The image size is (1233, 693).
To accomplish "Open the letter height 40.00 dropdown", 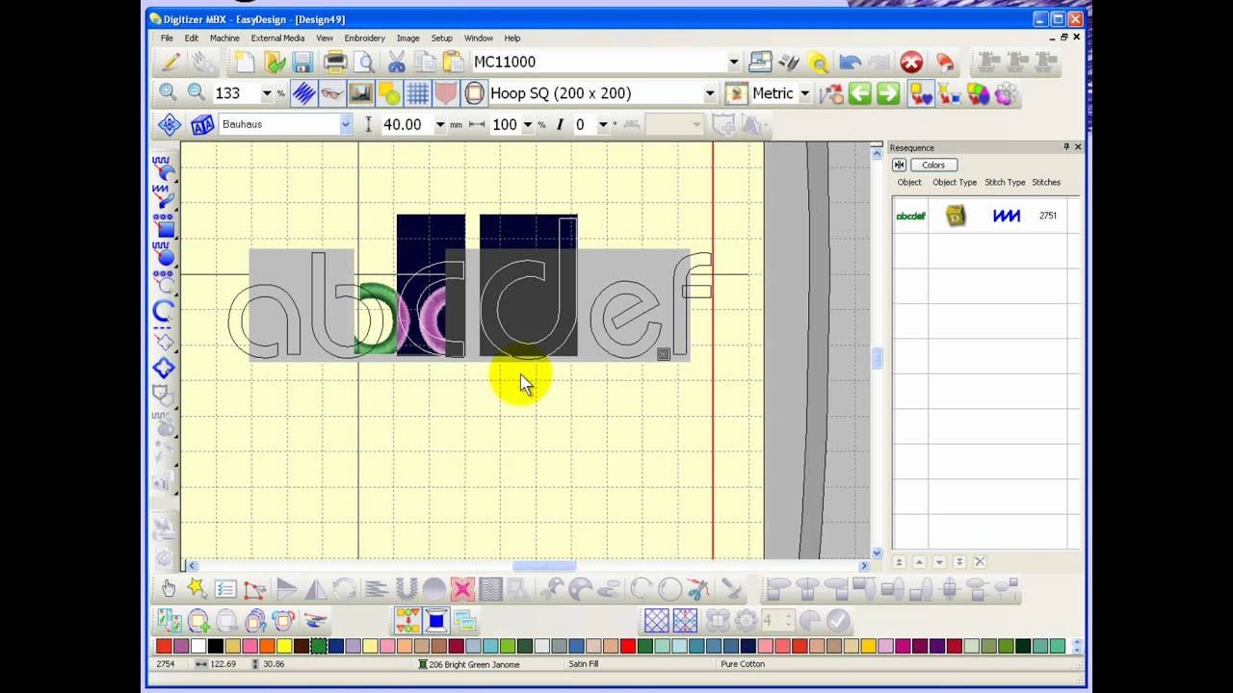I will coord(440,124).
